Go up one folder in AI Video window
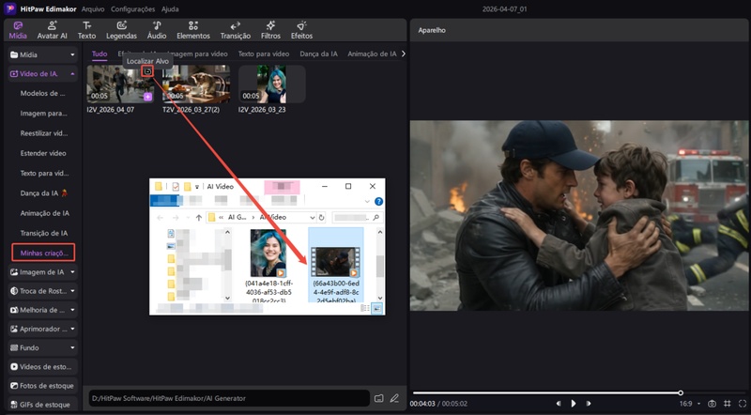The height and width of the screenshot is (415, 751). 199,218
